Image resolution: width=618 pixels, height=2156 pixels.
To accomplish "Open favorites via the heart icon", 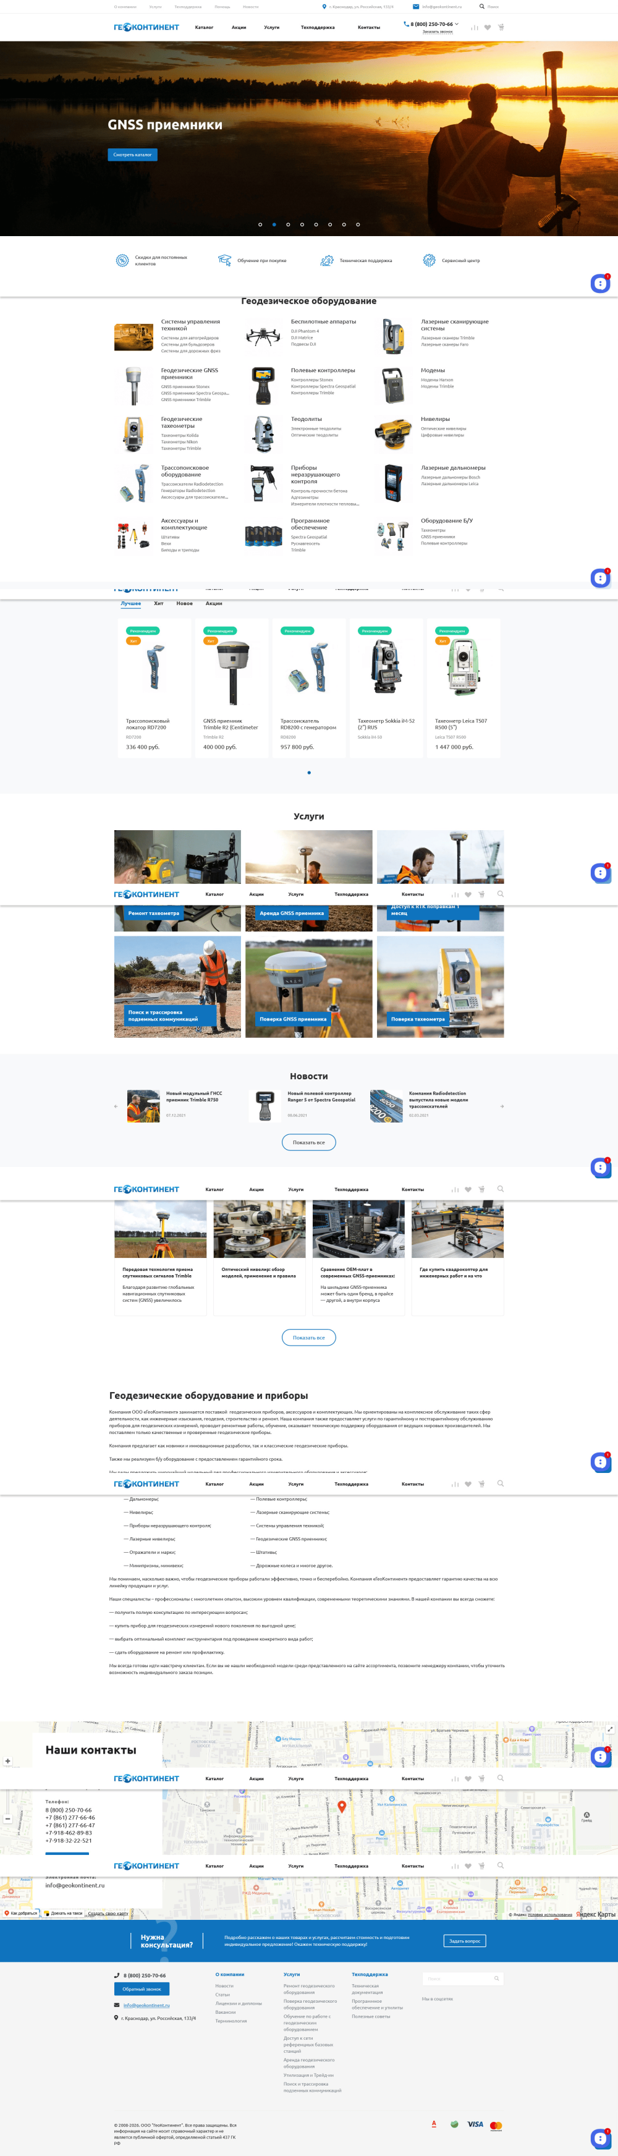I will coord(488,27).
